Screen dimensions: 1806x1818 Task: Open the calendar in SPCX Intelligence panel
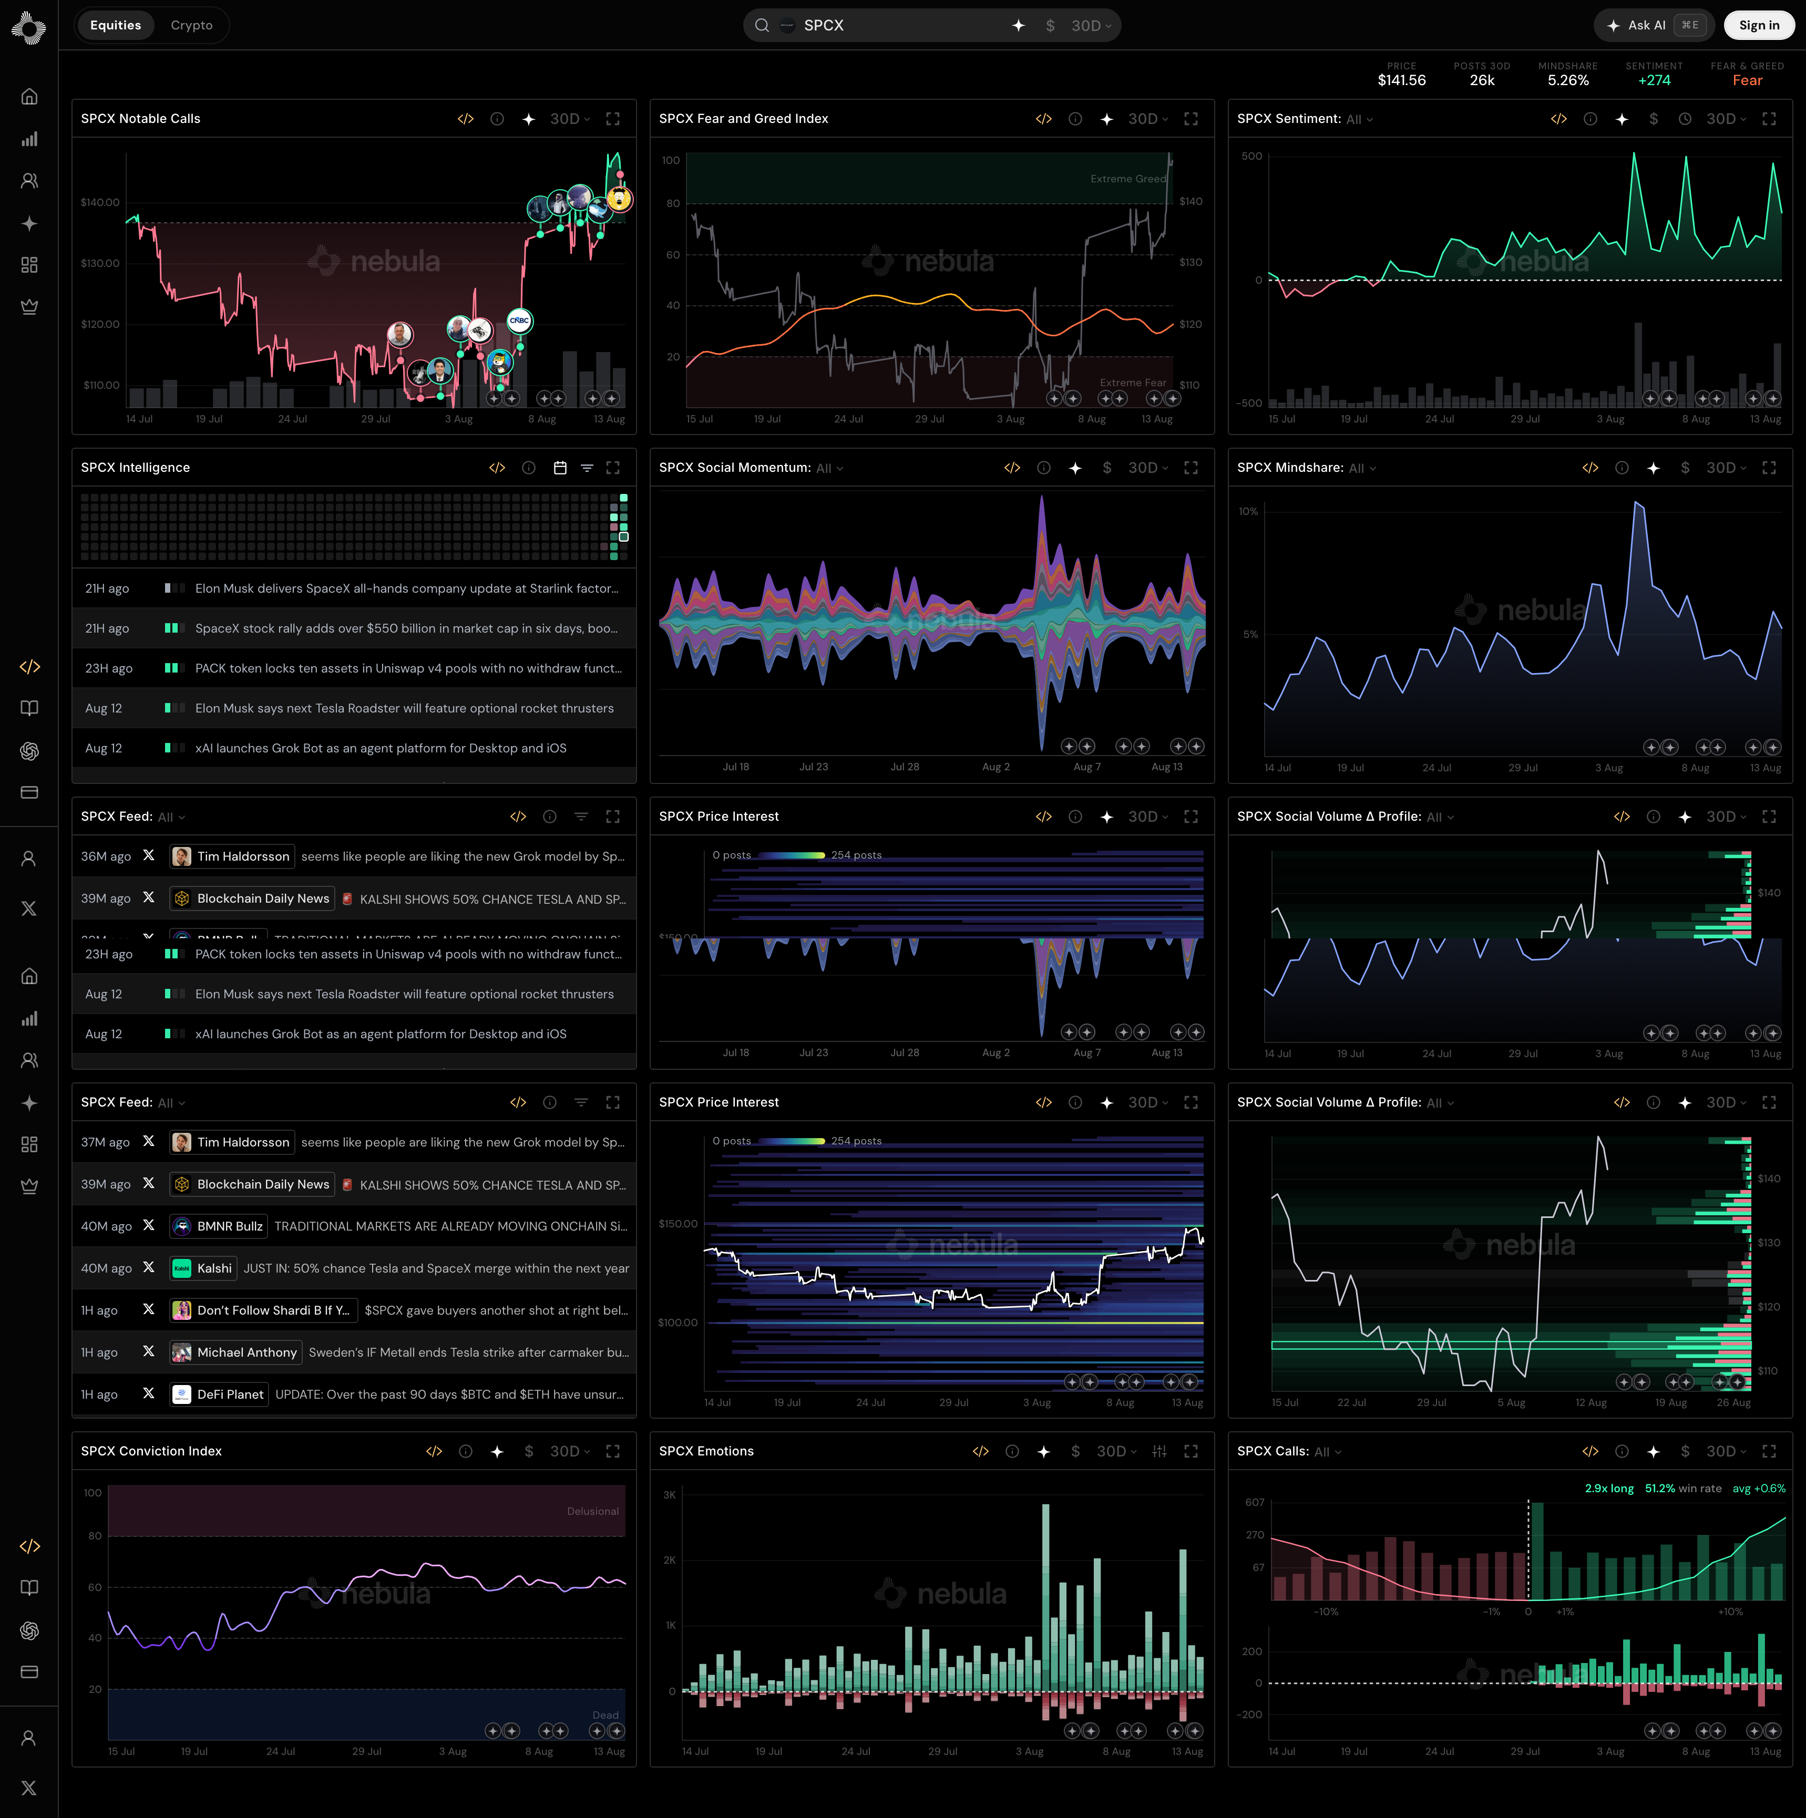point(560,468)
